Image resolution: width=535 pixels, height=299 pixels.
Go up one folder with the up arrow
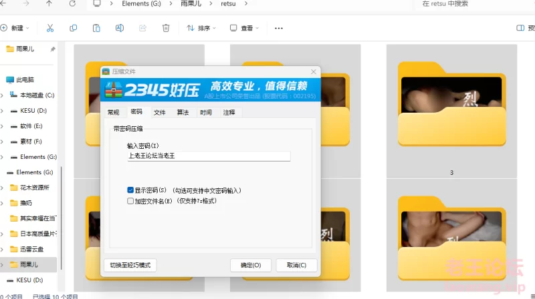[49, 3]
